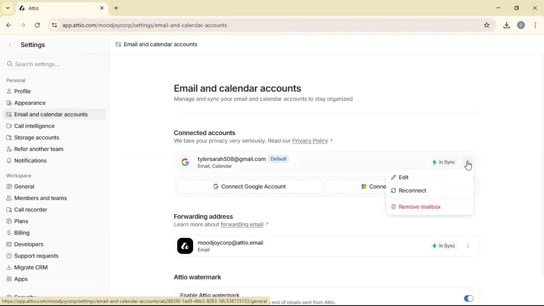Close three-dot menu for tylersarah508@gmail.com

[x=468, y=162]
